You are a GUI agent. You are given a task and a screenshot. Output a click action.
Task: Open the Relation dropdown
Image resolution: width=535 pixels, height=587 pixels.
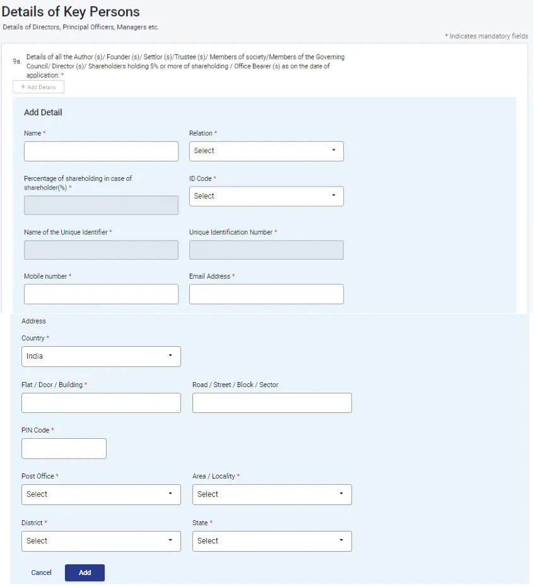tap(266, 151)
